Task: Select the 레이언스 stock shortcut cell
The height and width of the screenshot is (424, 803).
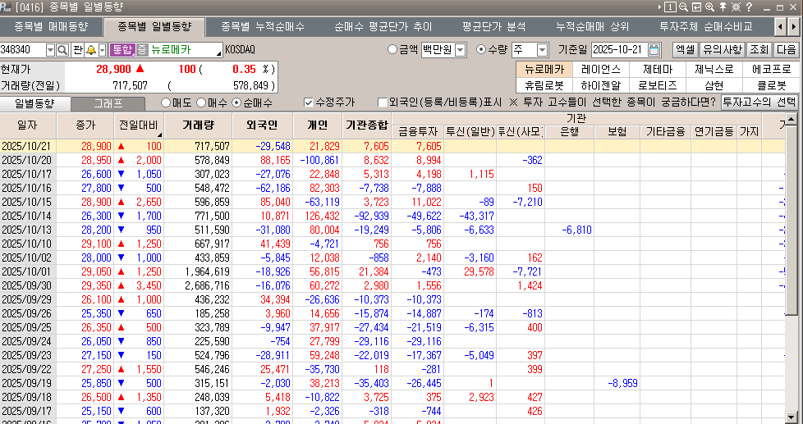Action: pyautogui.click(x=600, y=69)
